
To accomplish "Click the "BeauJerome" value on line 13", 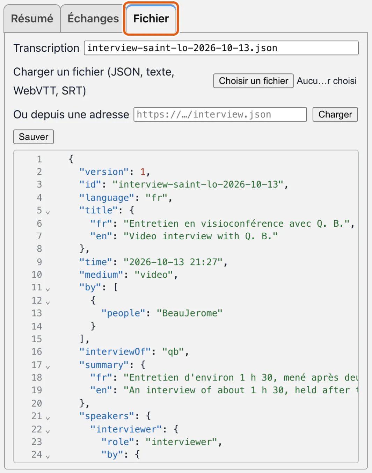I will coord(189,313).
